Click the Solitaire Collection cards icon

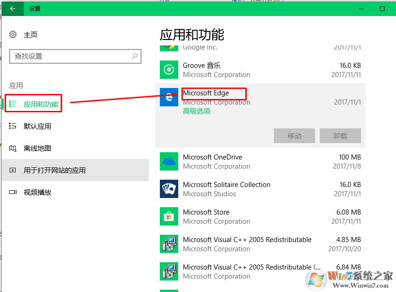(x=169, y=189)
